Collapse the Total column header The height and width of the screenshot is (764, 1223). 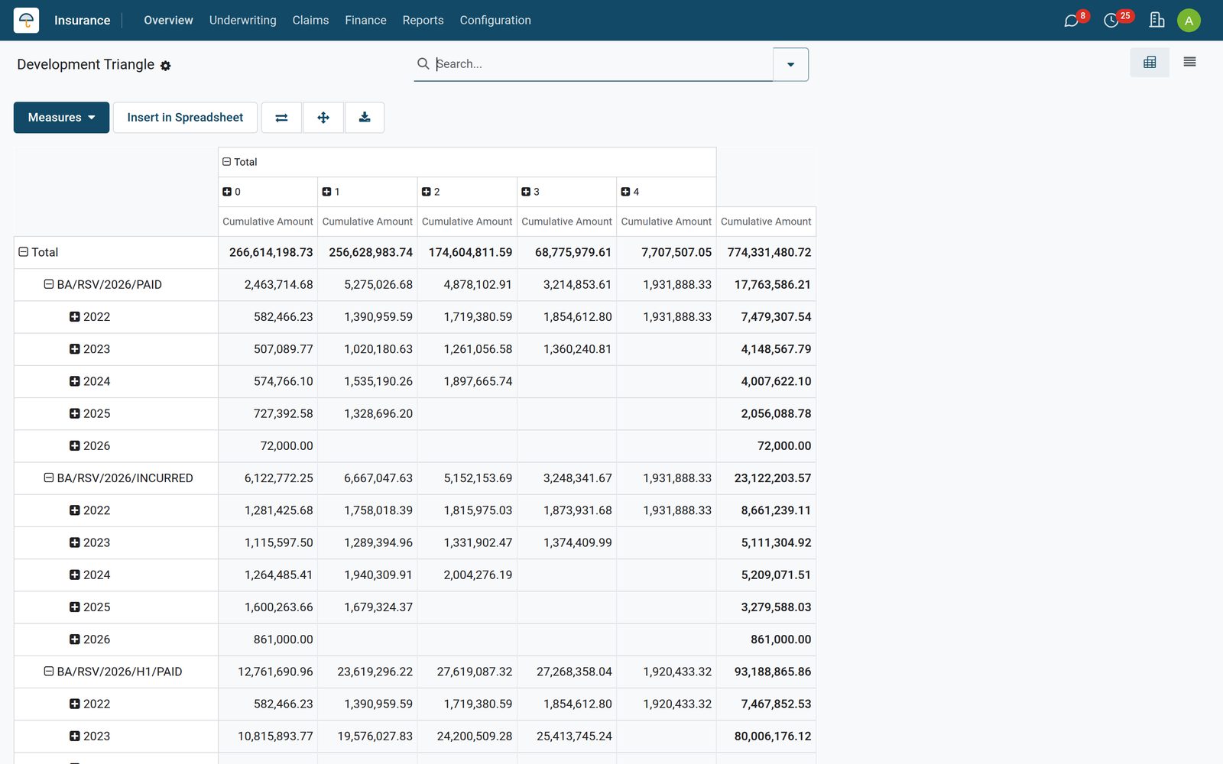click(x=227, y=162)
